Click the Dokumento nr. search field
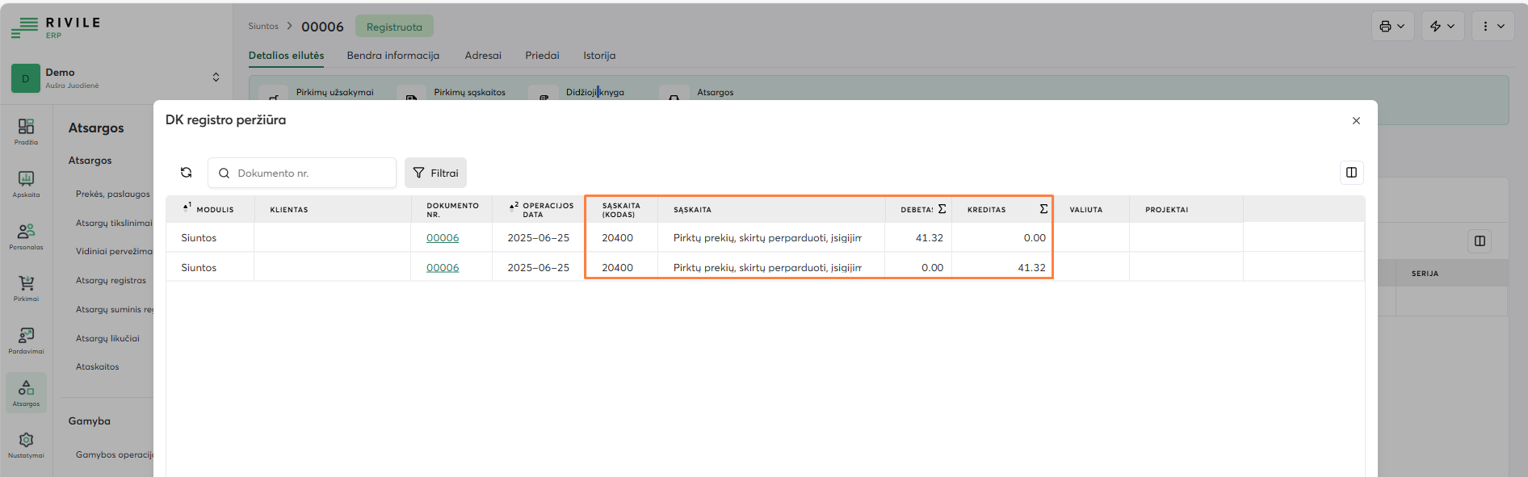The width and height of the screenshot is (1528, 477). tap(312, 173)
